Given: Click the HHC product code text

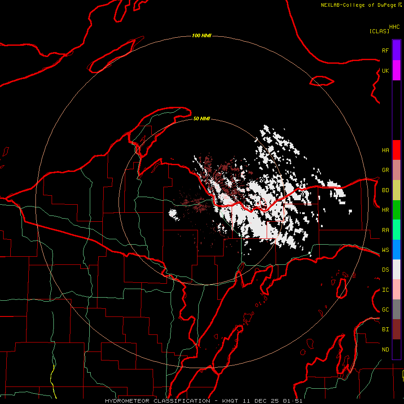Looking at the screenshot, I should 395,27.
